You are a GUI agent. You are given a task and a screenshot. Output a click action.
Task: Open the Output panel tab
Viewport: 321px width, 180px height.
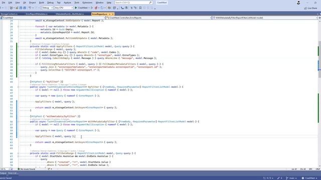3,173
